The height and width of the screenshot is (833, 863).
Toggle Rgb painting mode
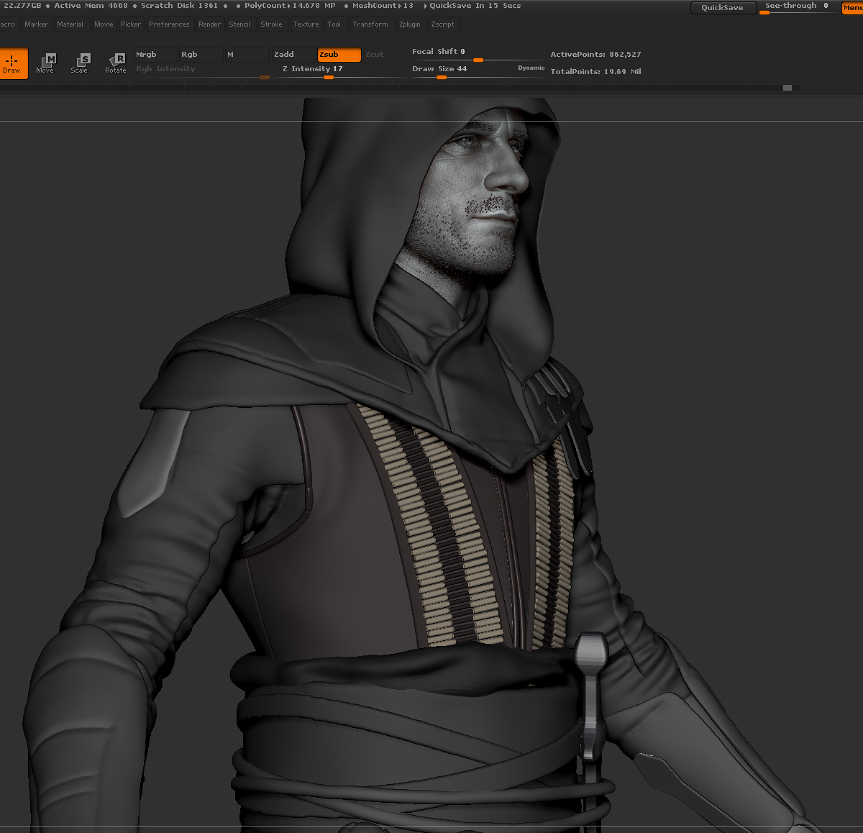tap(201, 55)
